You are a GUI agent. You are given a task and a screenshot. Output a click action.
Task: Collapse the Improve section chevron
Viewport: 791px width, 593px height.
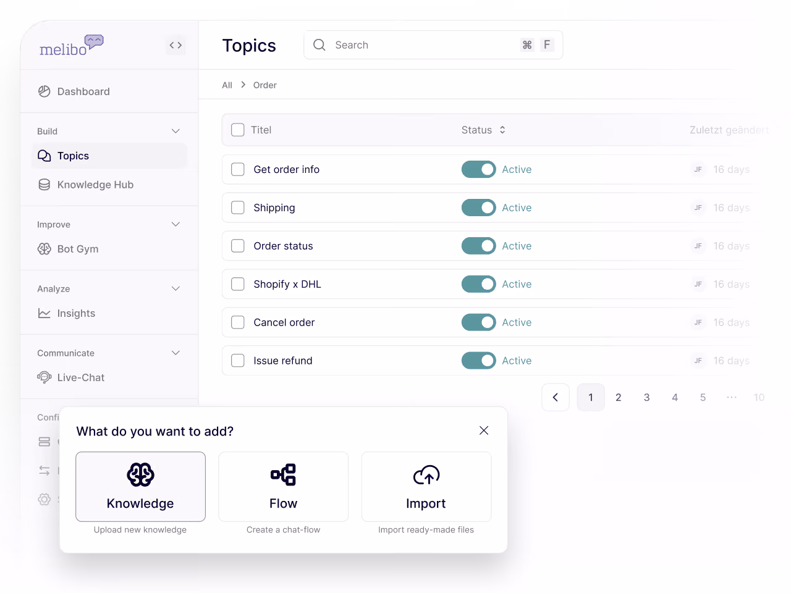pyautogui.click(x=176, y=224)
